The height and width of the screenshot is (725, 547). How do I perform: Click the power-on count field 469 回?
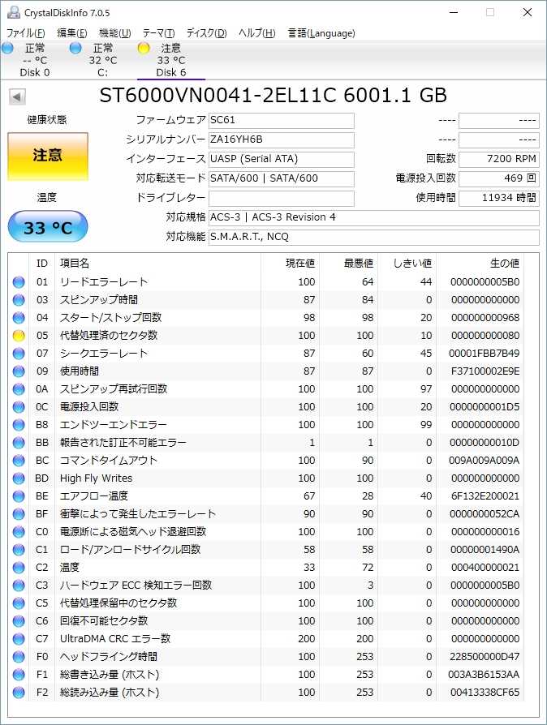tap(499, 178)
